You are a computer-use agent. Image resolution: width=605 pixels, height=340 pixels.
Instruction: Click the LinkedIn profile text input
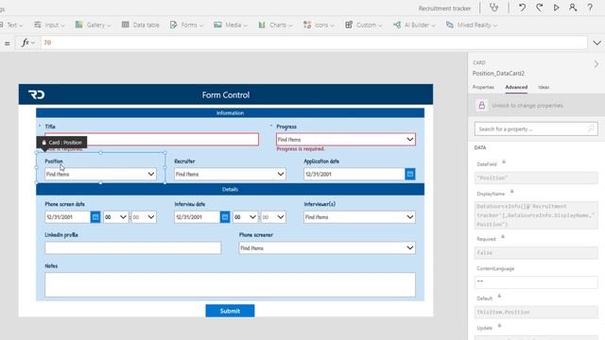pos(132,247)
